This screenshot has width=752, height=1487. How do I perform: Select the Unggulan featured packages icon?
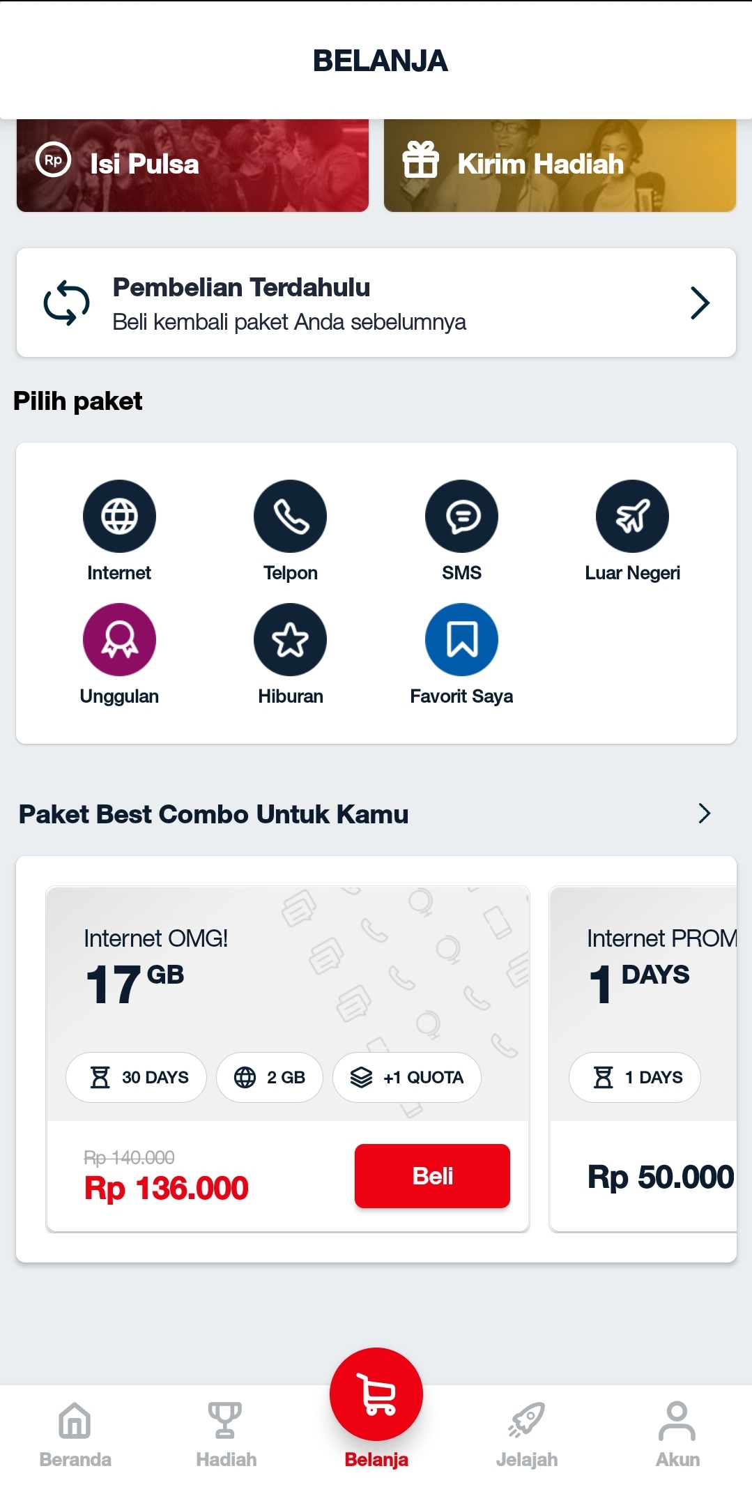pyautogui.click(x=119, y=639)
